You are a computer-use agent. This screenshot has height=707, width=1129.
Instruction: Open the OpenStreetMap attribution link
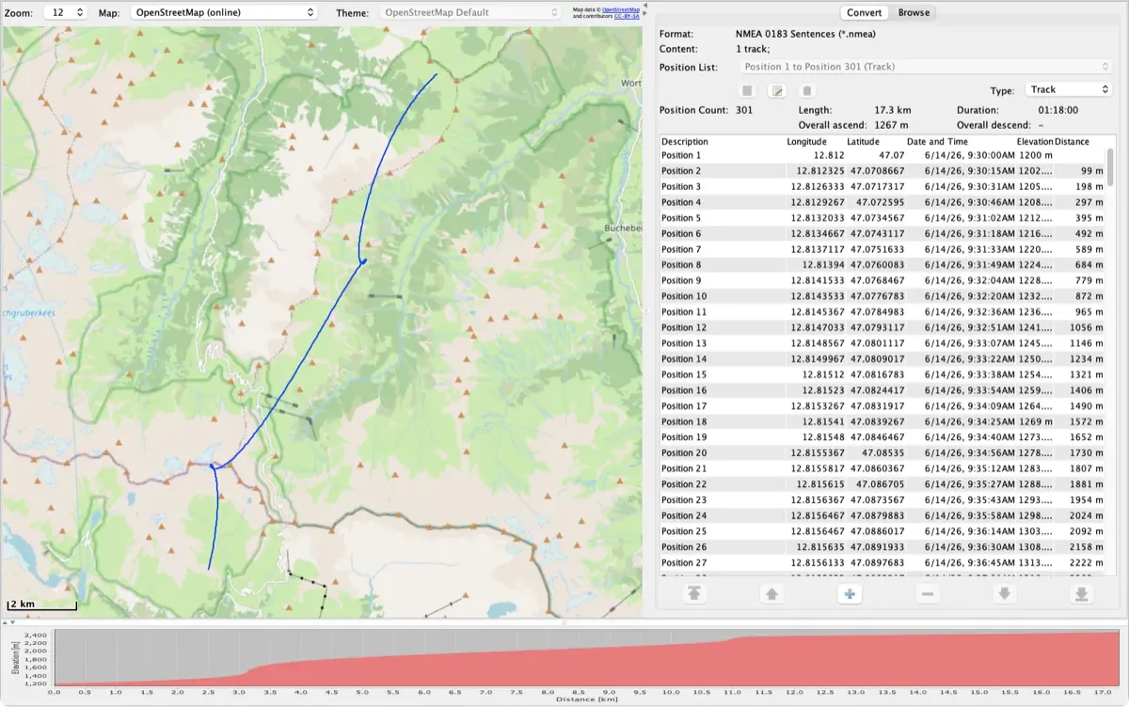coord(619,8)
